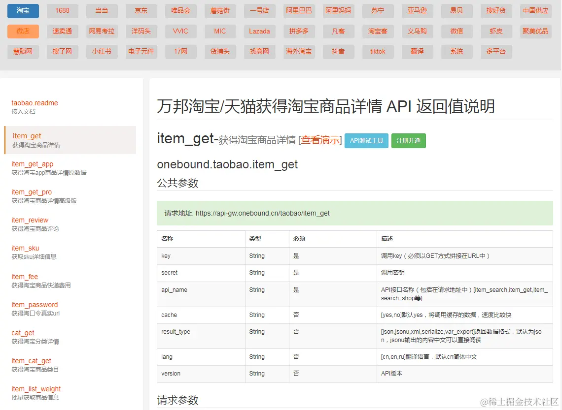Choose the 找商网 platform button
The height and width of the screenshot is (410, 562).
[x=259, y=52]
